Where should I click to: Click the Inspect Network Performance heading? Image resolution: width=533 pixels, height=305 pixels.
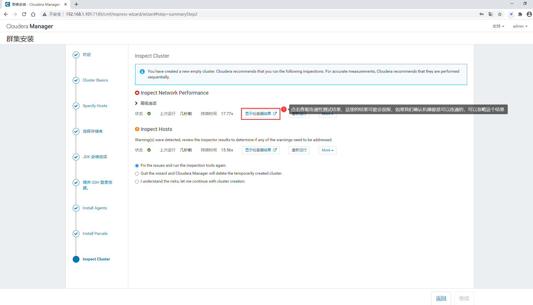click(175, 93)
